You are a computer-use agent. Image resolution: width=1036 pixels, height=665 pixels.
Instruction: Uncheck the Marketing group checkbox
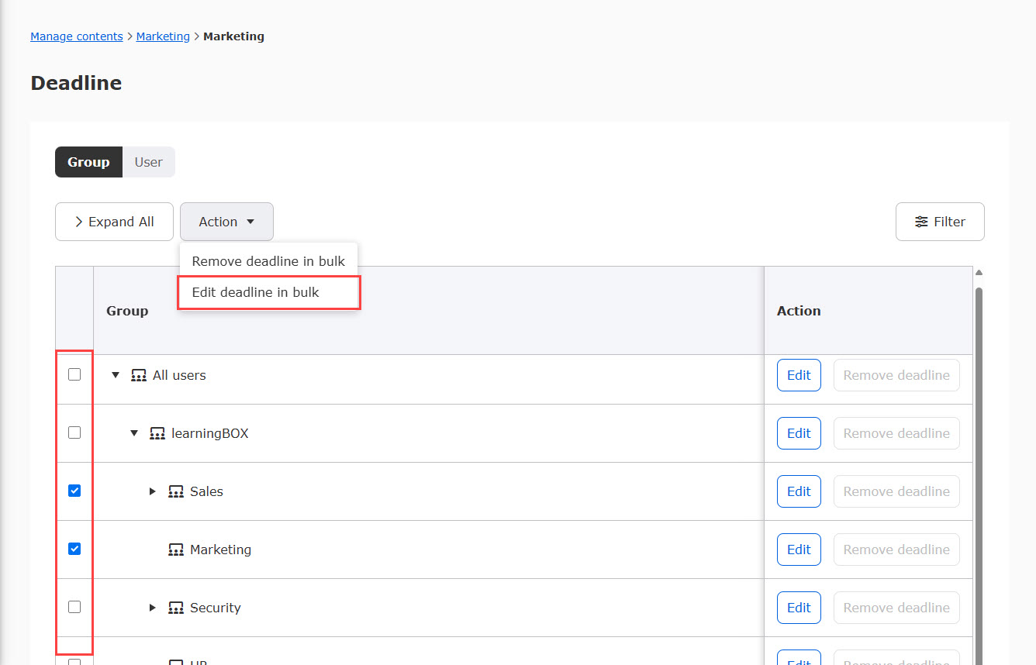tap(74, 549)
